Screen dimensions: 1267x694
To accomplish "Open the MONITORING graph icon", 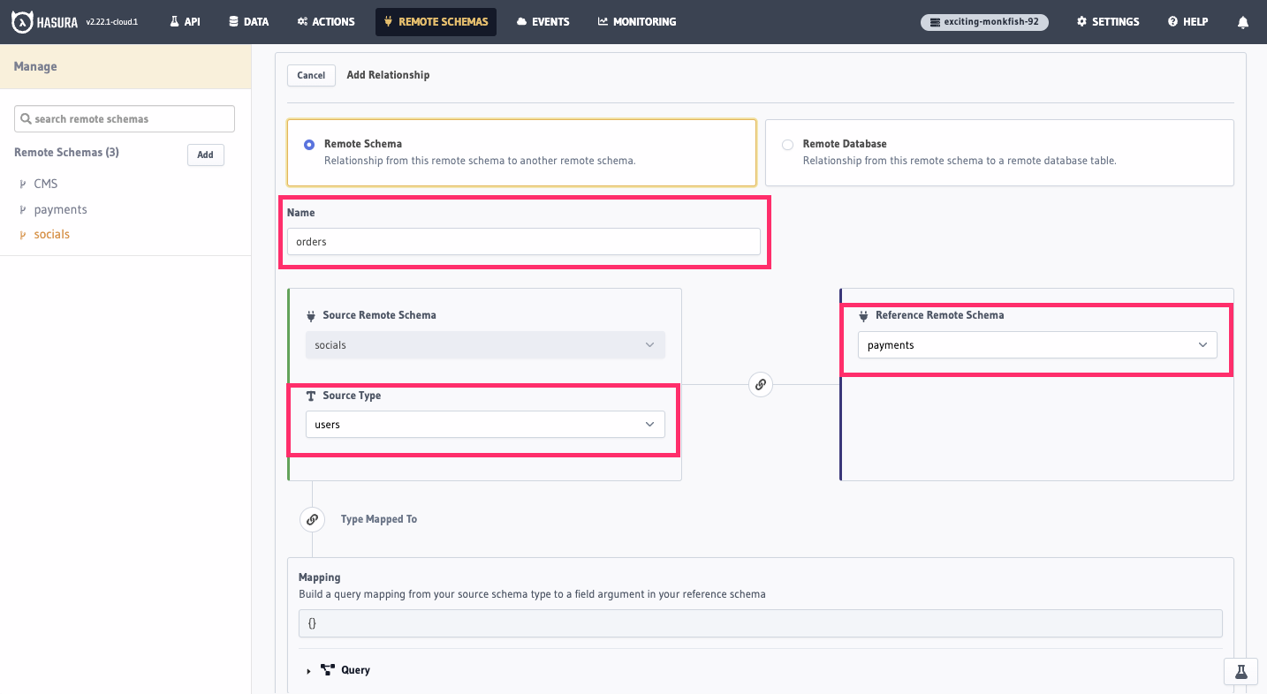I will [603, 21].
